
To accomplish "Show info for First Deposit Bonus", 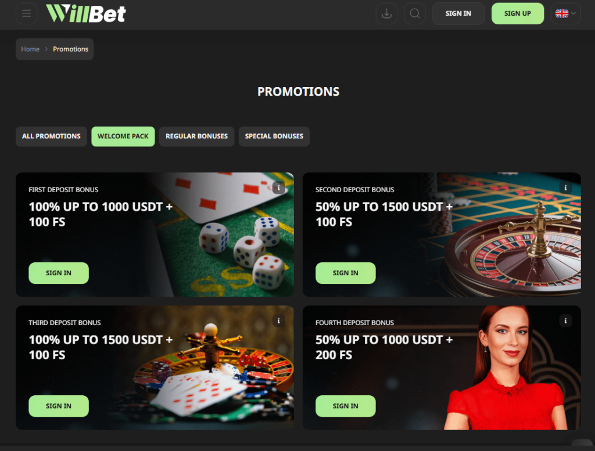I will tap(279, 187).
